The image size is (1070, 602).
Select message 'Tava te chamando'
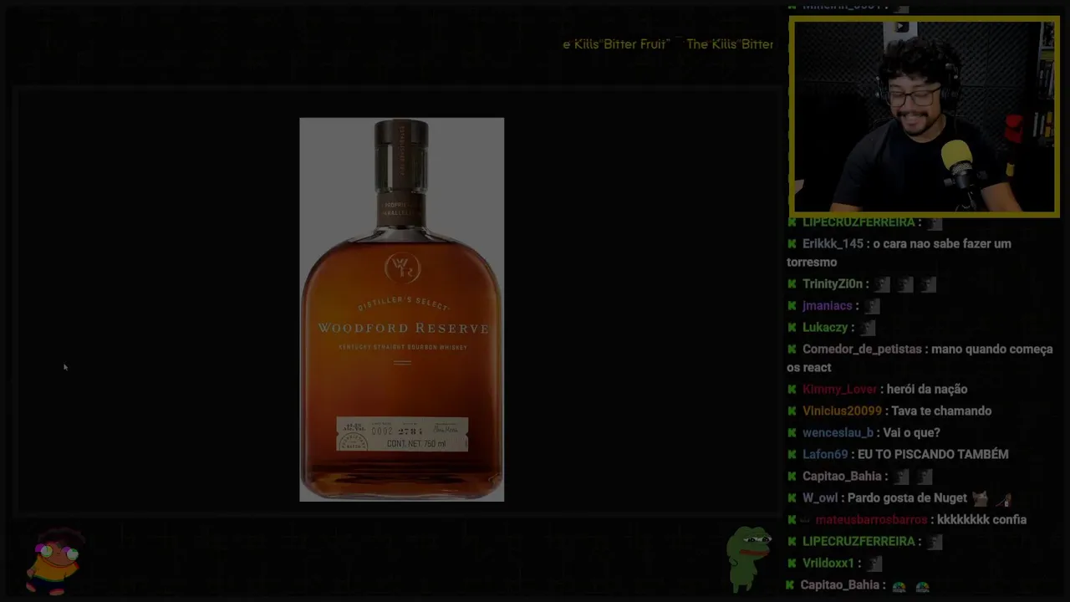pos(941,411)
